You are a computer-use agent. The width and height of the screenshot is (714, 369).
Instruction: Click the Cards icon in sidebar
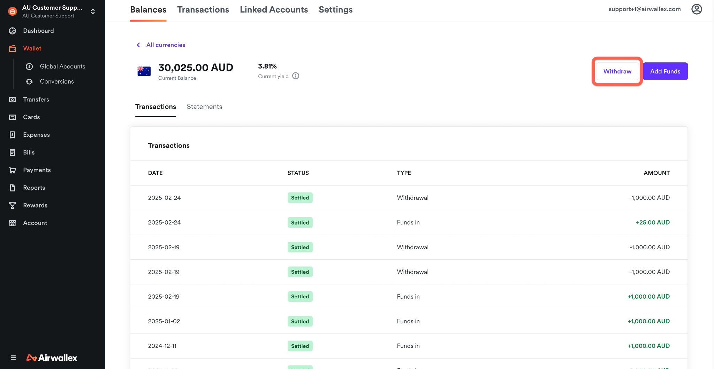click(x=13, y=117)
